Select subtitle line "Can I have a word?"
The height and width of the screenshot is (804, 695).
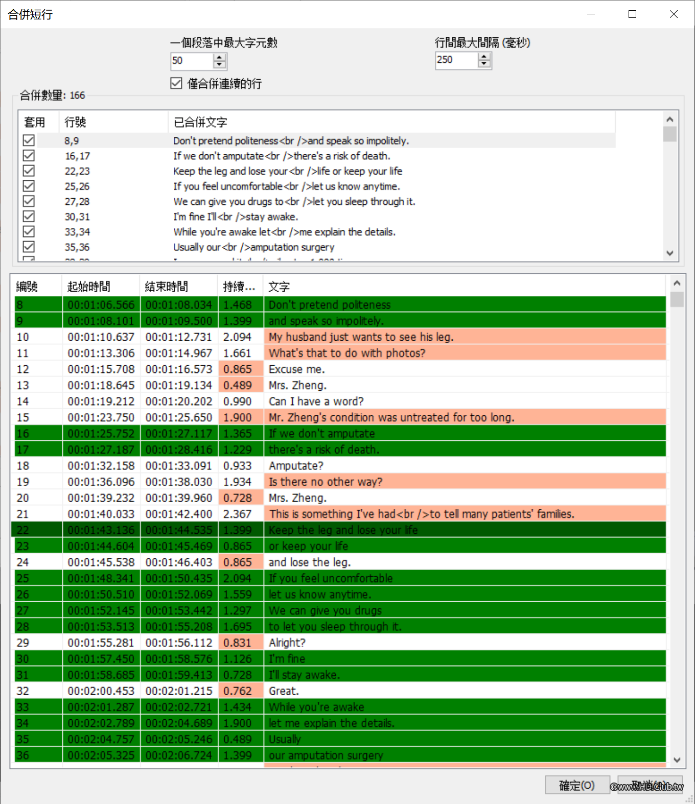click(339, 401)
